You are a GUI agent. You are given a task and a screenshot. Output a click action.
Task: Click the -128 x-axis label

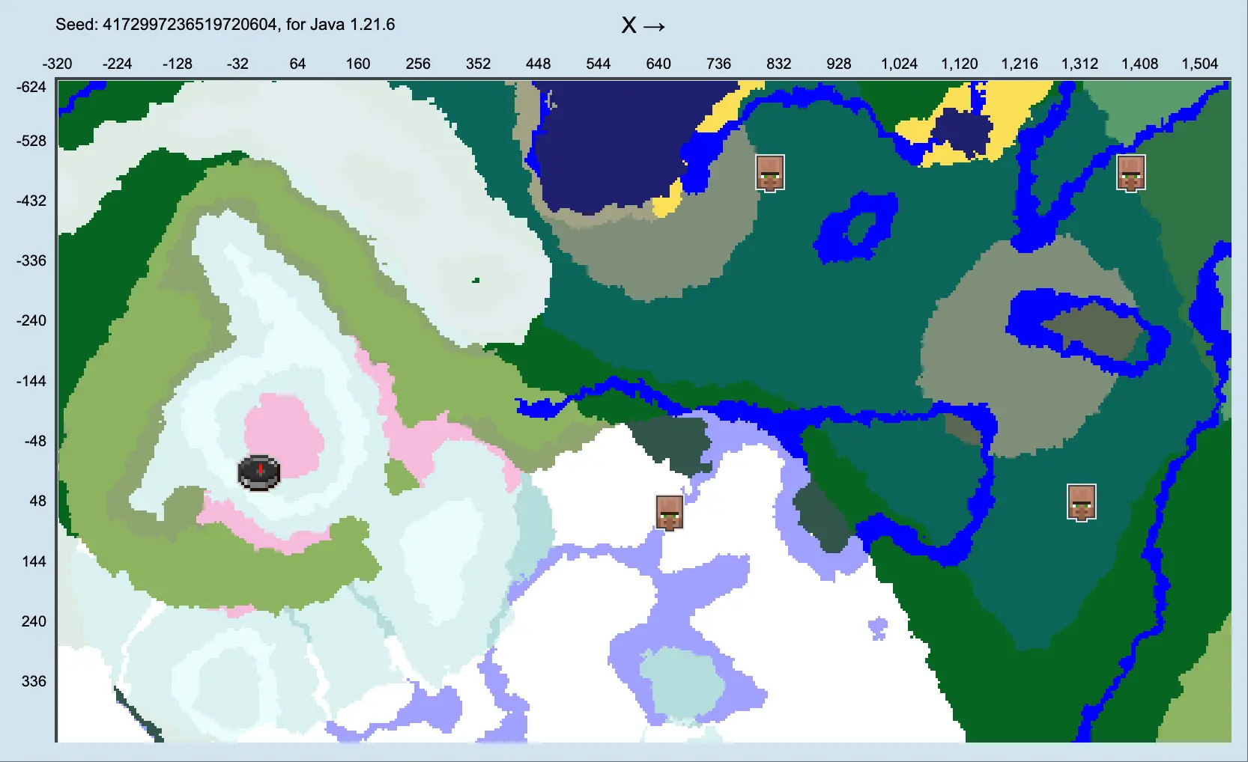coord(178,64)
